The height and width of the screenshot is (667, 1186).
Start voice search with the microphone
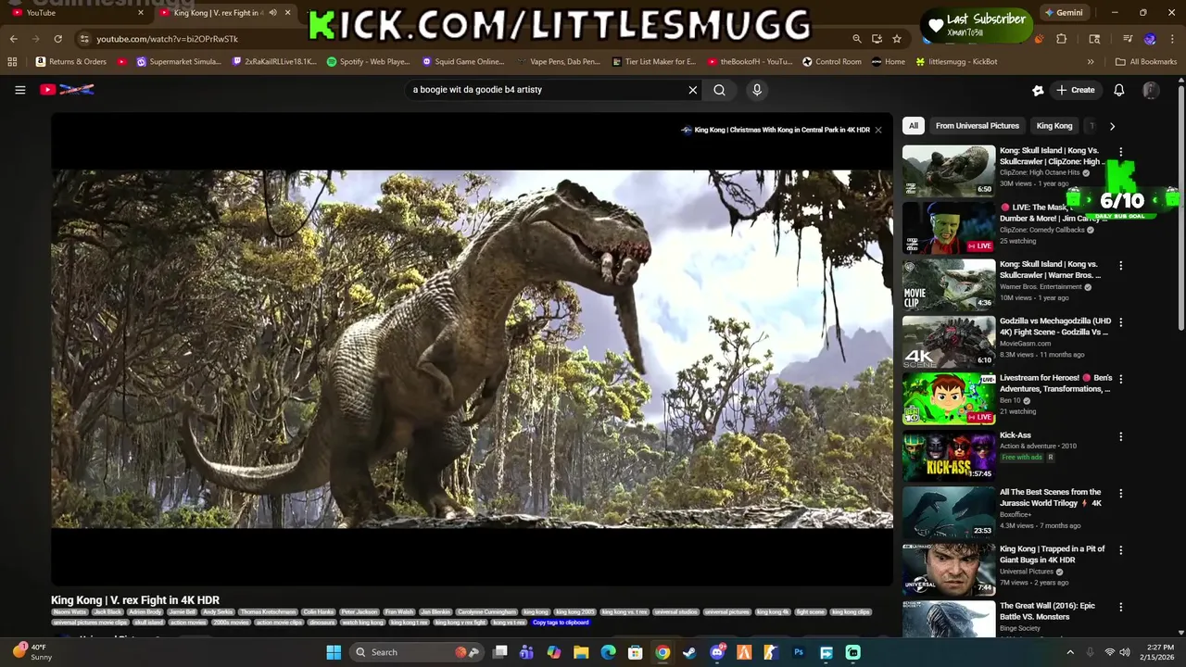click(757, 90)
